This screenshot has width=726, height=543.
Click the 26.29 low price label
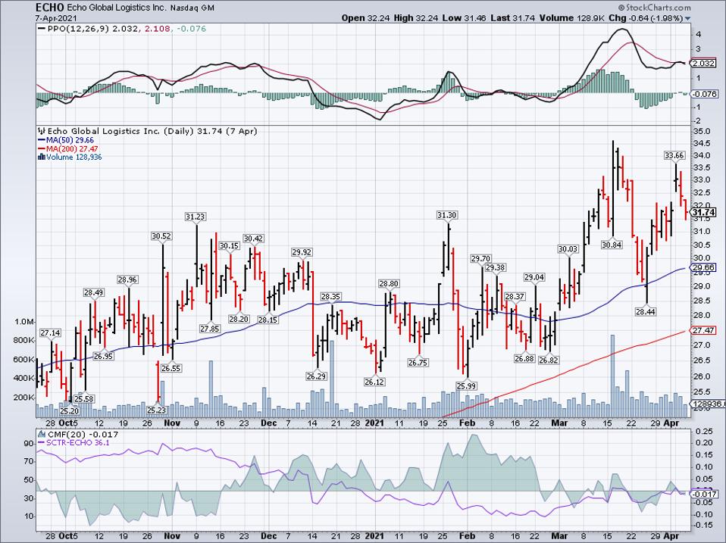[316, 376]
